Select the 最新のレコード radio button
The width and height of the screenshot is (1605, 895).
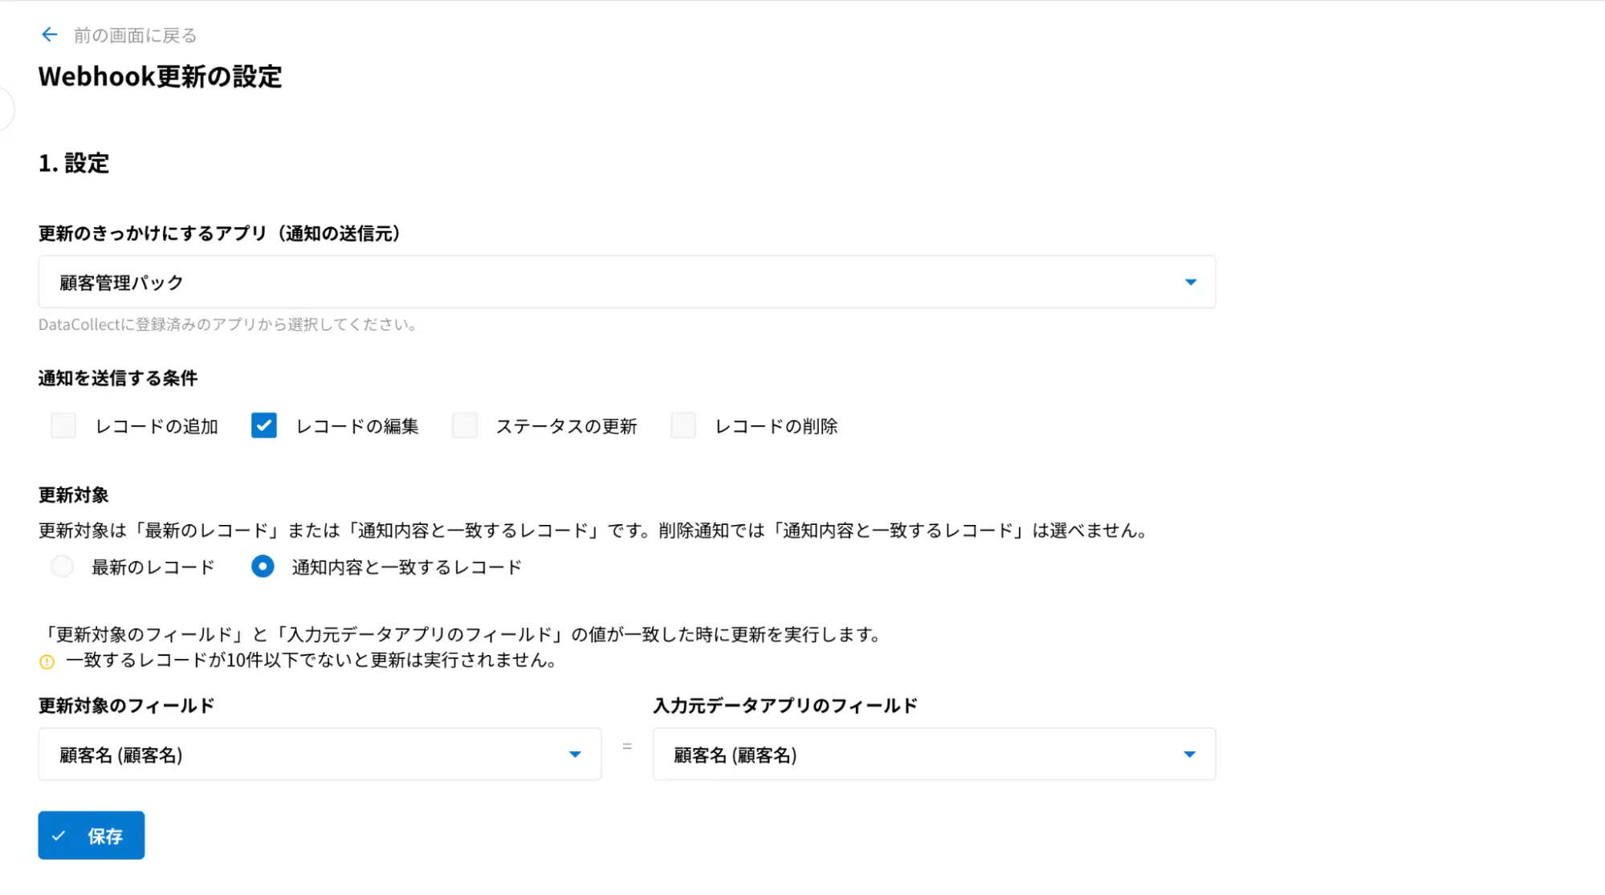(63, 567)
